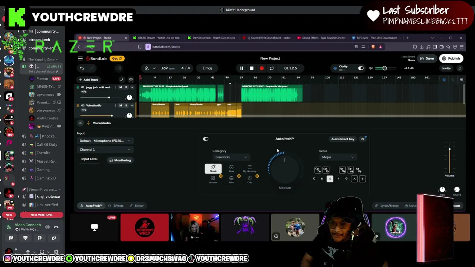Solo track 02 Voice/Audio
The width and height of the screenshot is (475, 267).
(126, 105)
